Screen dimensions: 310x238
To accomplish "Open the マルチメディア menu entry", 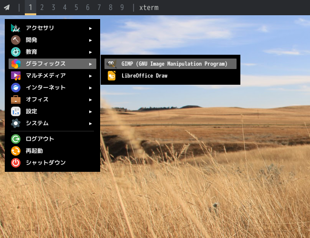I will tap(52, 76).
